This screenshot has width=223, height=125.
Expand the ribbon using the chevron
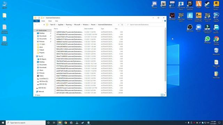click(163, 21)
